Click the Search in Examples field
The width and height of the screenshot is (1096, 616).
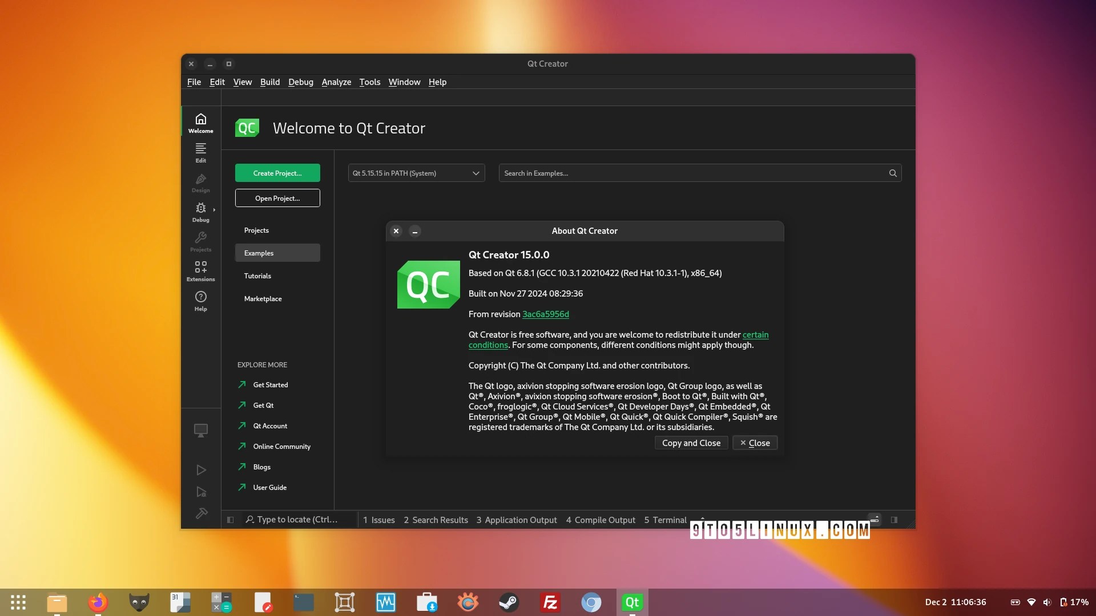(x=691, y=173)
